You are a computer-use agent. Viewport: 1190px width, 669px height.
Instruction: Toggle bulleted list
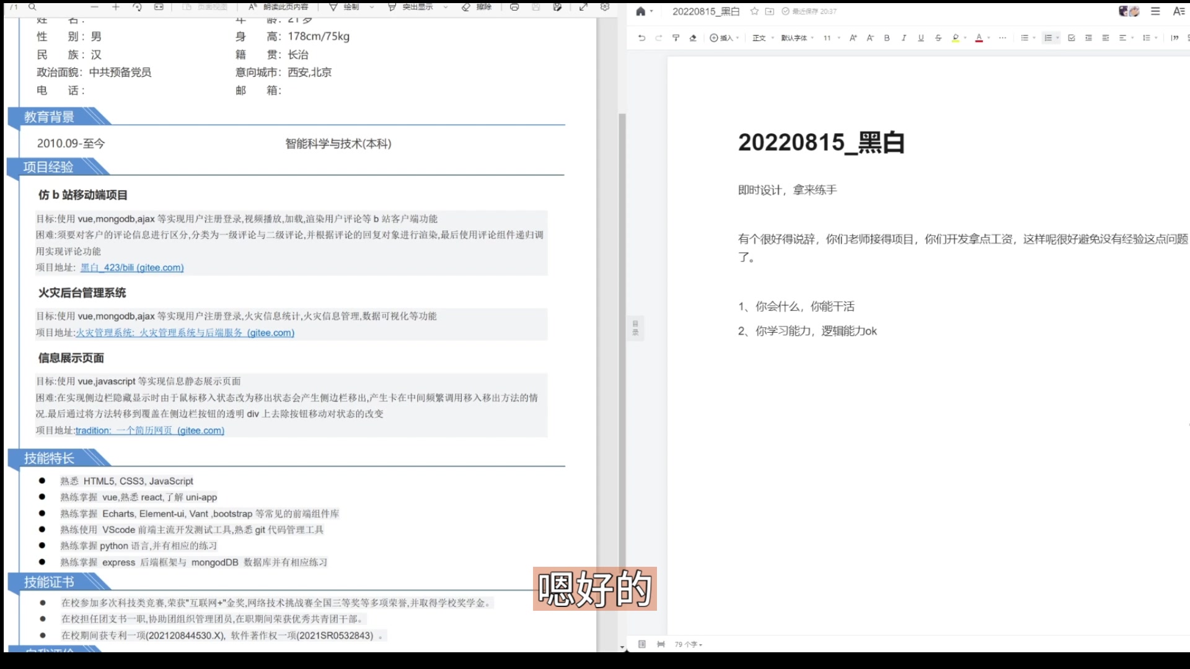tap(1025, 38)
